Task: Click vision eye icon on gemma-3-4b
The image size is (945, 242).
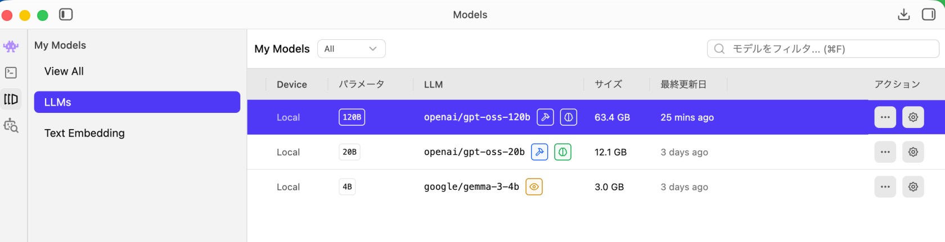Action: pos(534,187)
